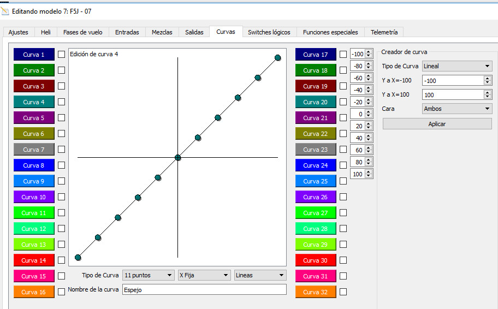Click the top-right curve point

point(277,58)
